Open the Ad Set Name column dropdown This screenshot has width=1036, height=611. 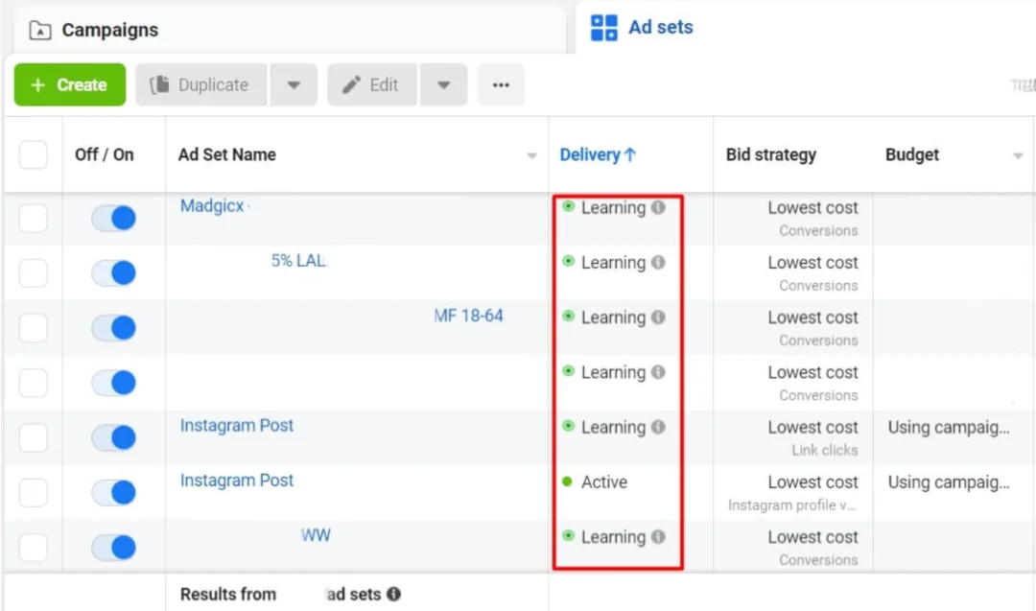pyautogui.click(x=531, y=156)
